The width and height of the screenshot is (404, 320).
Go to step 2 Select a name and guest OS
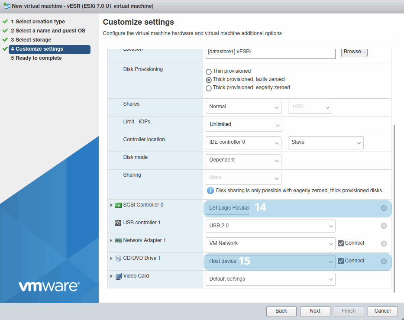[48, 31]
